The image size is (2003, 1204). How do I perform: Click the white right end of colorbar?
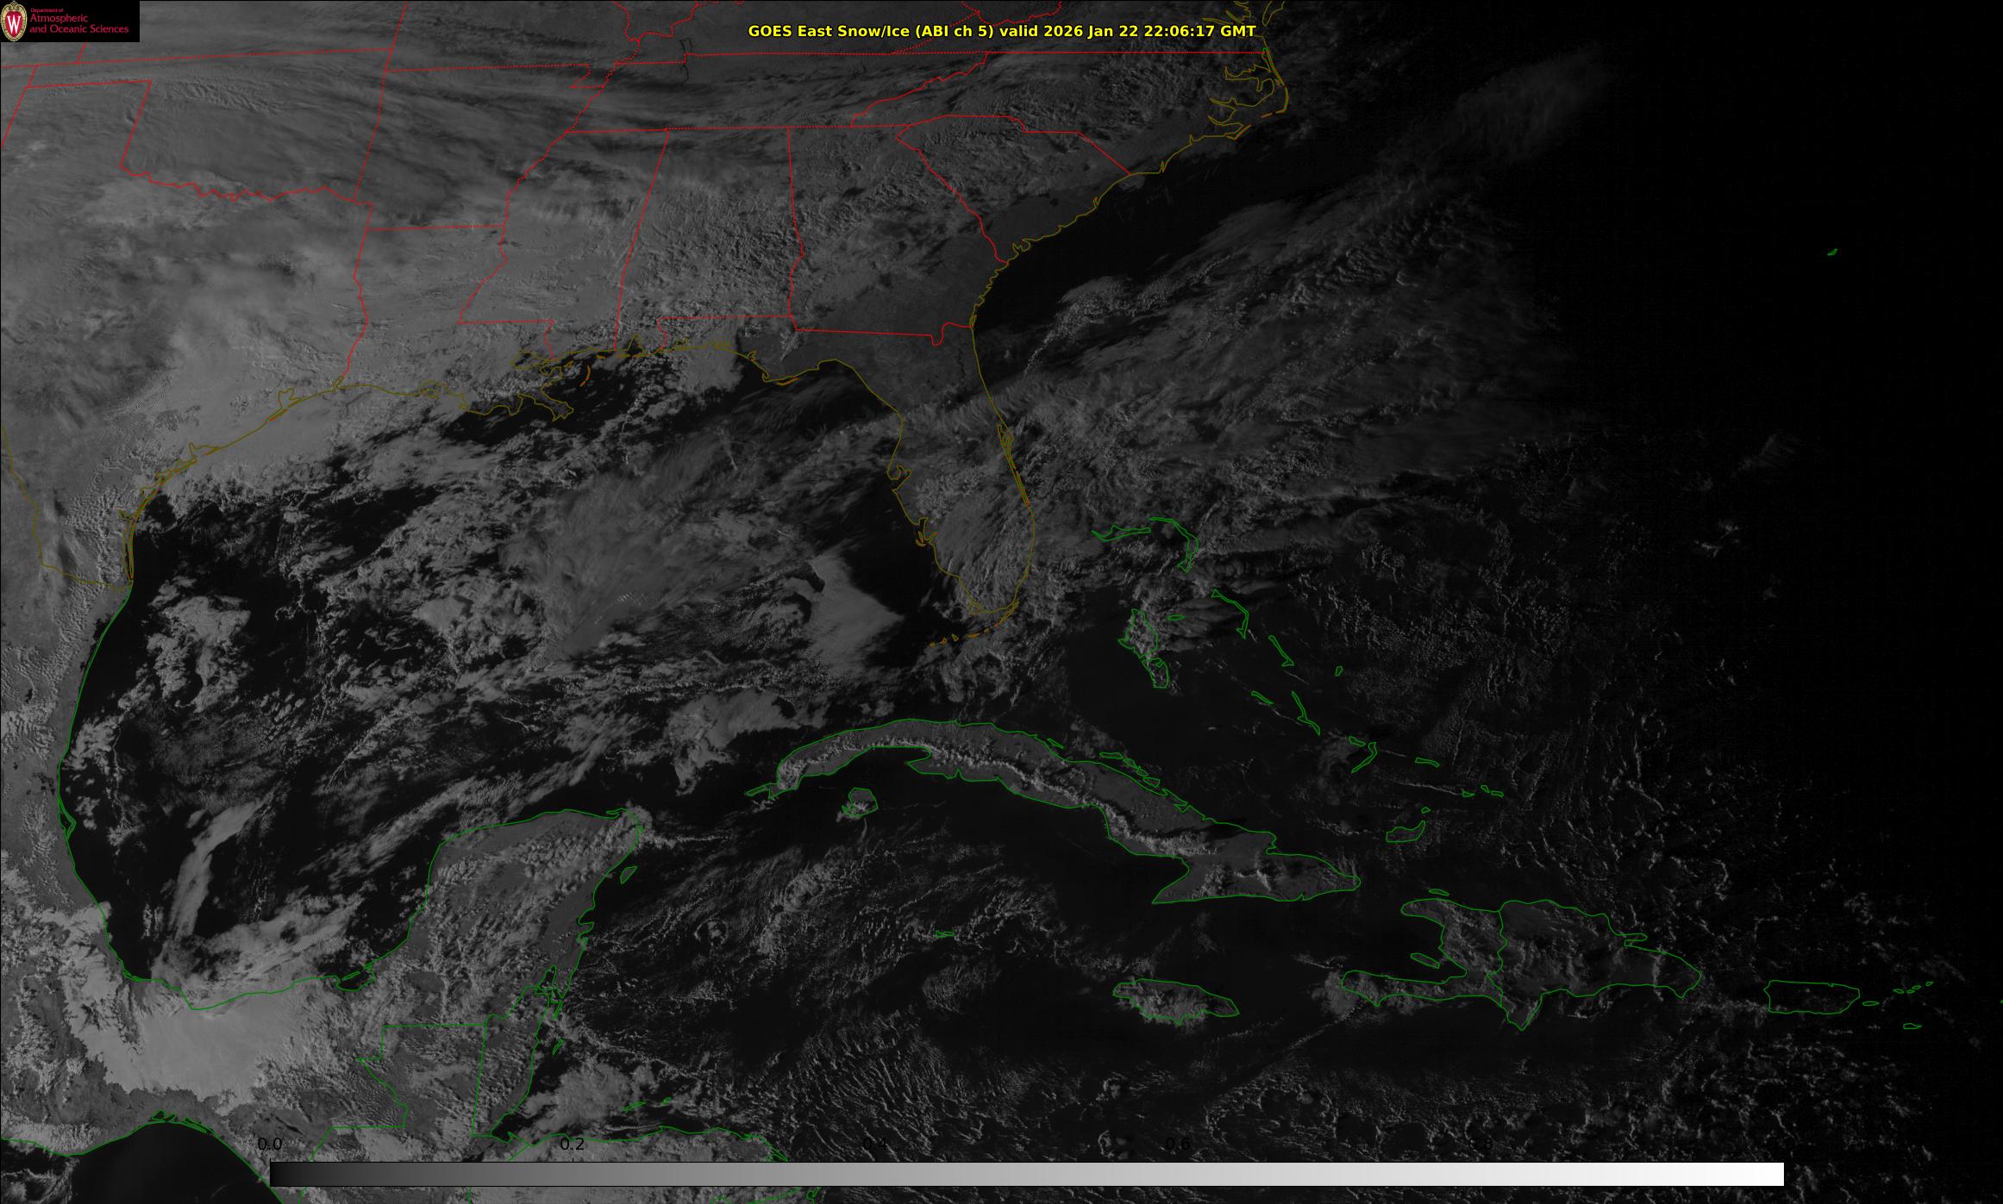(x=1772, y=1174)
